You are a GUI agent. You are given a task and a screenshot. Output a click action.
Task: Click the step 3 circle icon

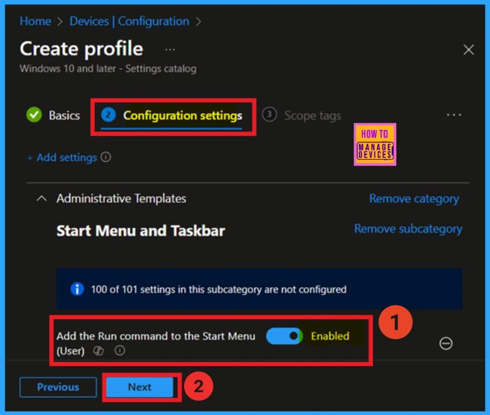point(269,114)
